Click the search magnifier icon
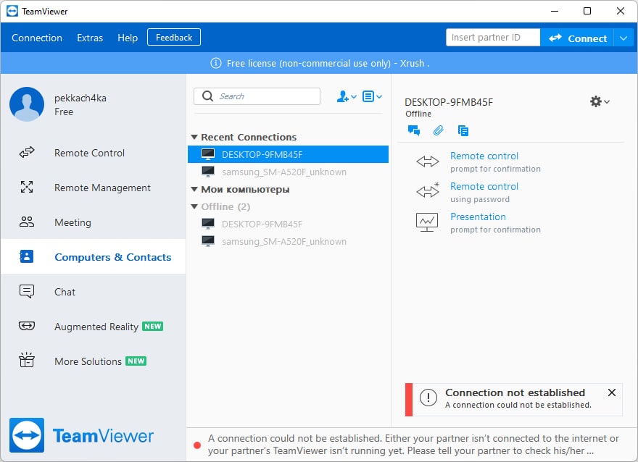638x462 pixels. [207, 96]
